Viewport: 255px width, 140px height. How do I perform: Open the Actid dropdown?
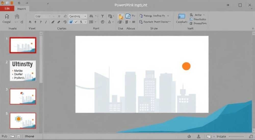coord(204,15)
